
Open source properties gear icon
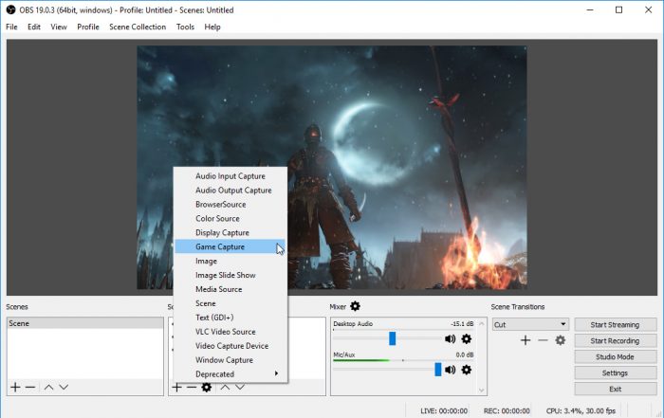coord(206,387)
